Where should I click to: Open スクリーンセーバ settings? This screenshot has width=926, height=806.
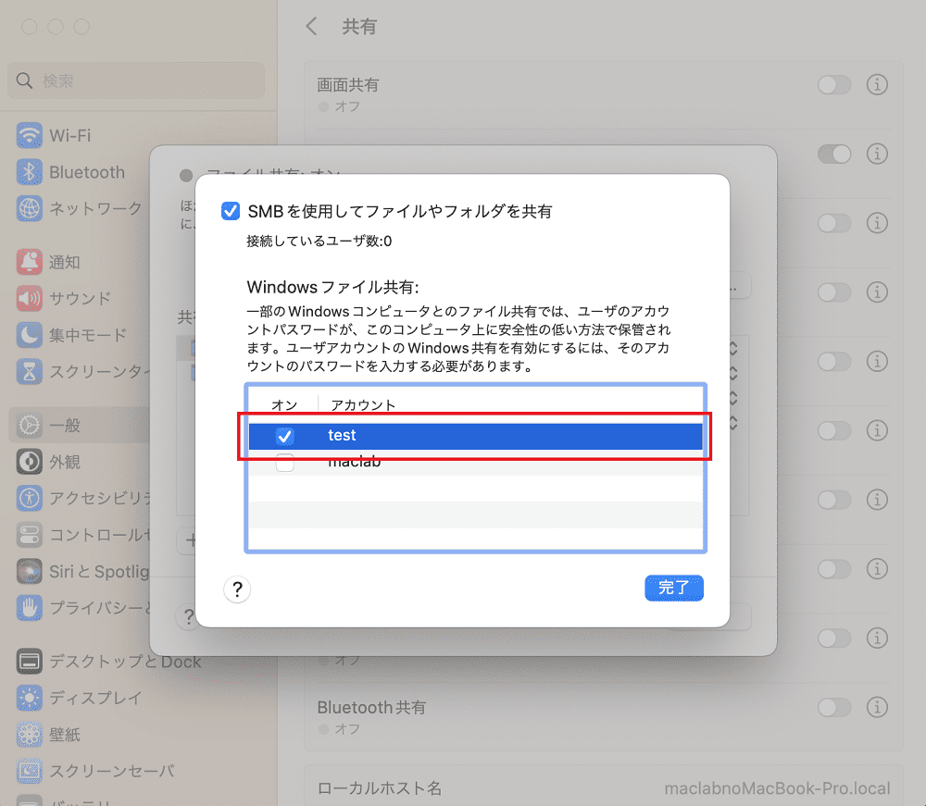point(95,771)
